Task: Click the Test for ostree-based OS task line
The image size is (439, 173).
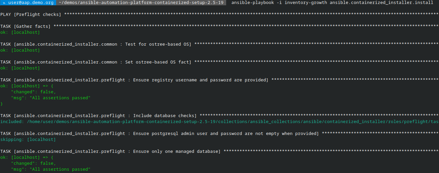Action: [96, 44]
